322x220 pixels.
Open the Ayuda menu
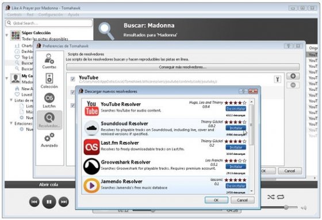pos(74,14)
